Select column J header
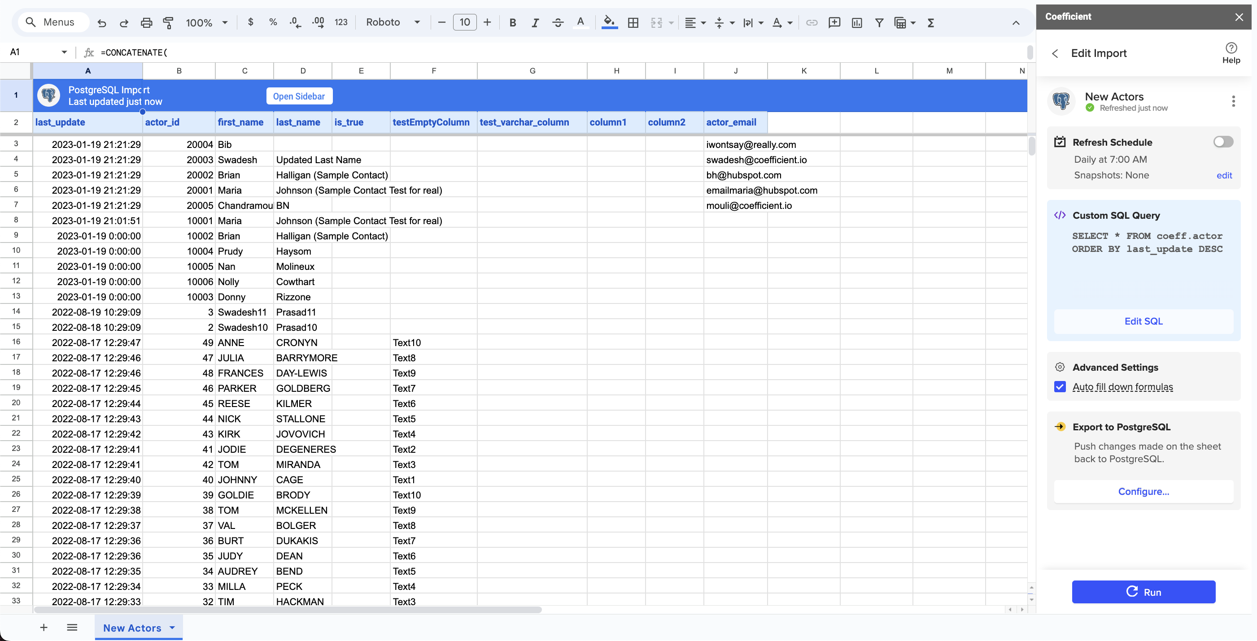 pos(735,71)
